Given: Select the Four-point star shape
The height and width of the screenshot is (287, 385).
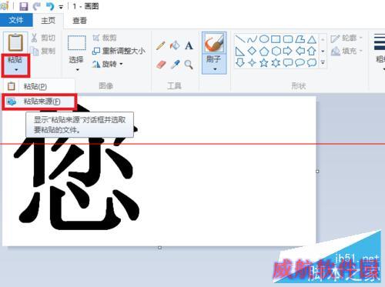Looking at the screenshot, I should click(252, 62).
